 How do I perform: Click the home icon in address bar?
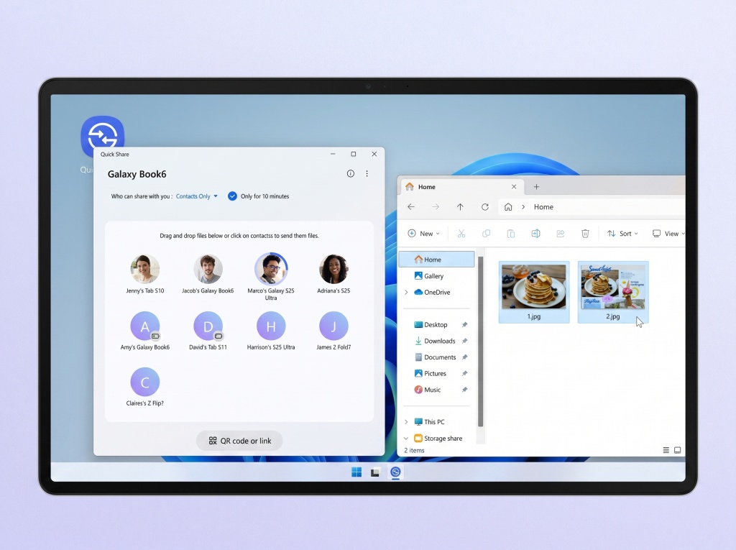pyautogui.click(x=508, y=206)
